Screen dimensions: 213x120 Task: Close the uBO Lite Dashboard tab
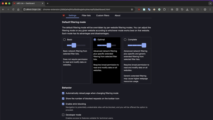pos(43,3)
